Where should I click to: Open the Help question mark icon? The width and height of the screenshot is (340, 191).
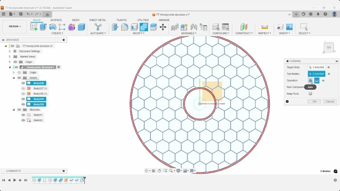(x=325, y=14)
